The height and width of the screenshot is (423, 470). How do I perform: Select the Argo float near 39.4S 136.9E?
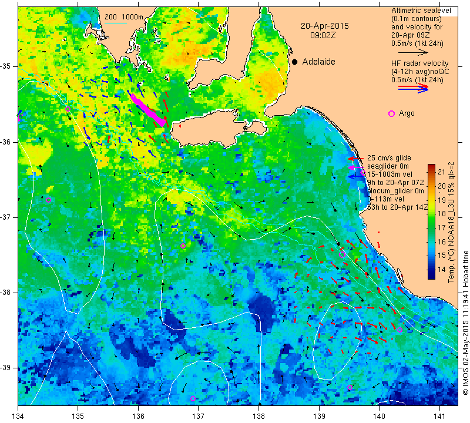tap(193, 398)
